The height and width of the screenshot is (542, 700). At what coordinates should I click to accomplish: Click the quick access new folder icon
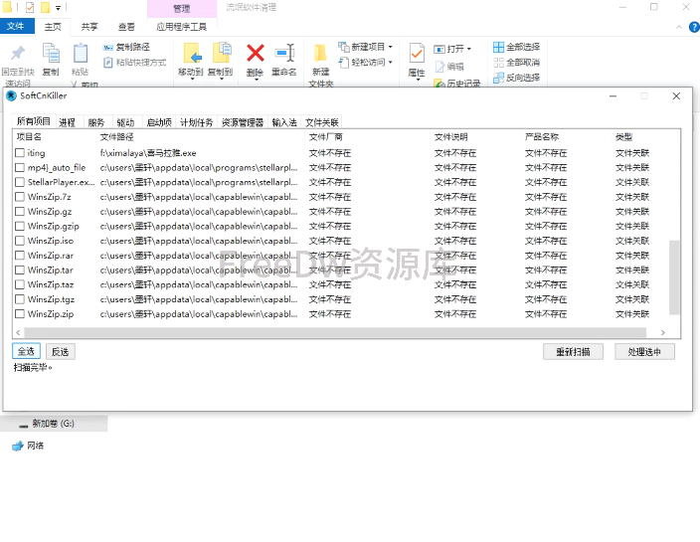[45, 7]
